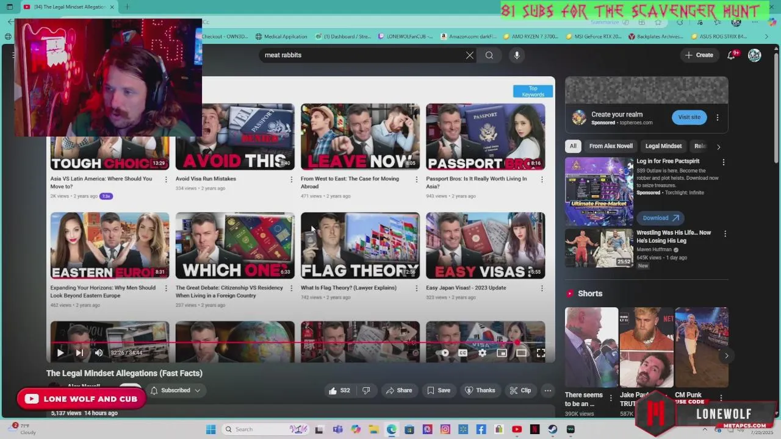The width and height of the screenshot is (781, 439).
Task: Switch to miniplayer mode
Action: (502, 352)
